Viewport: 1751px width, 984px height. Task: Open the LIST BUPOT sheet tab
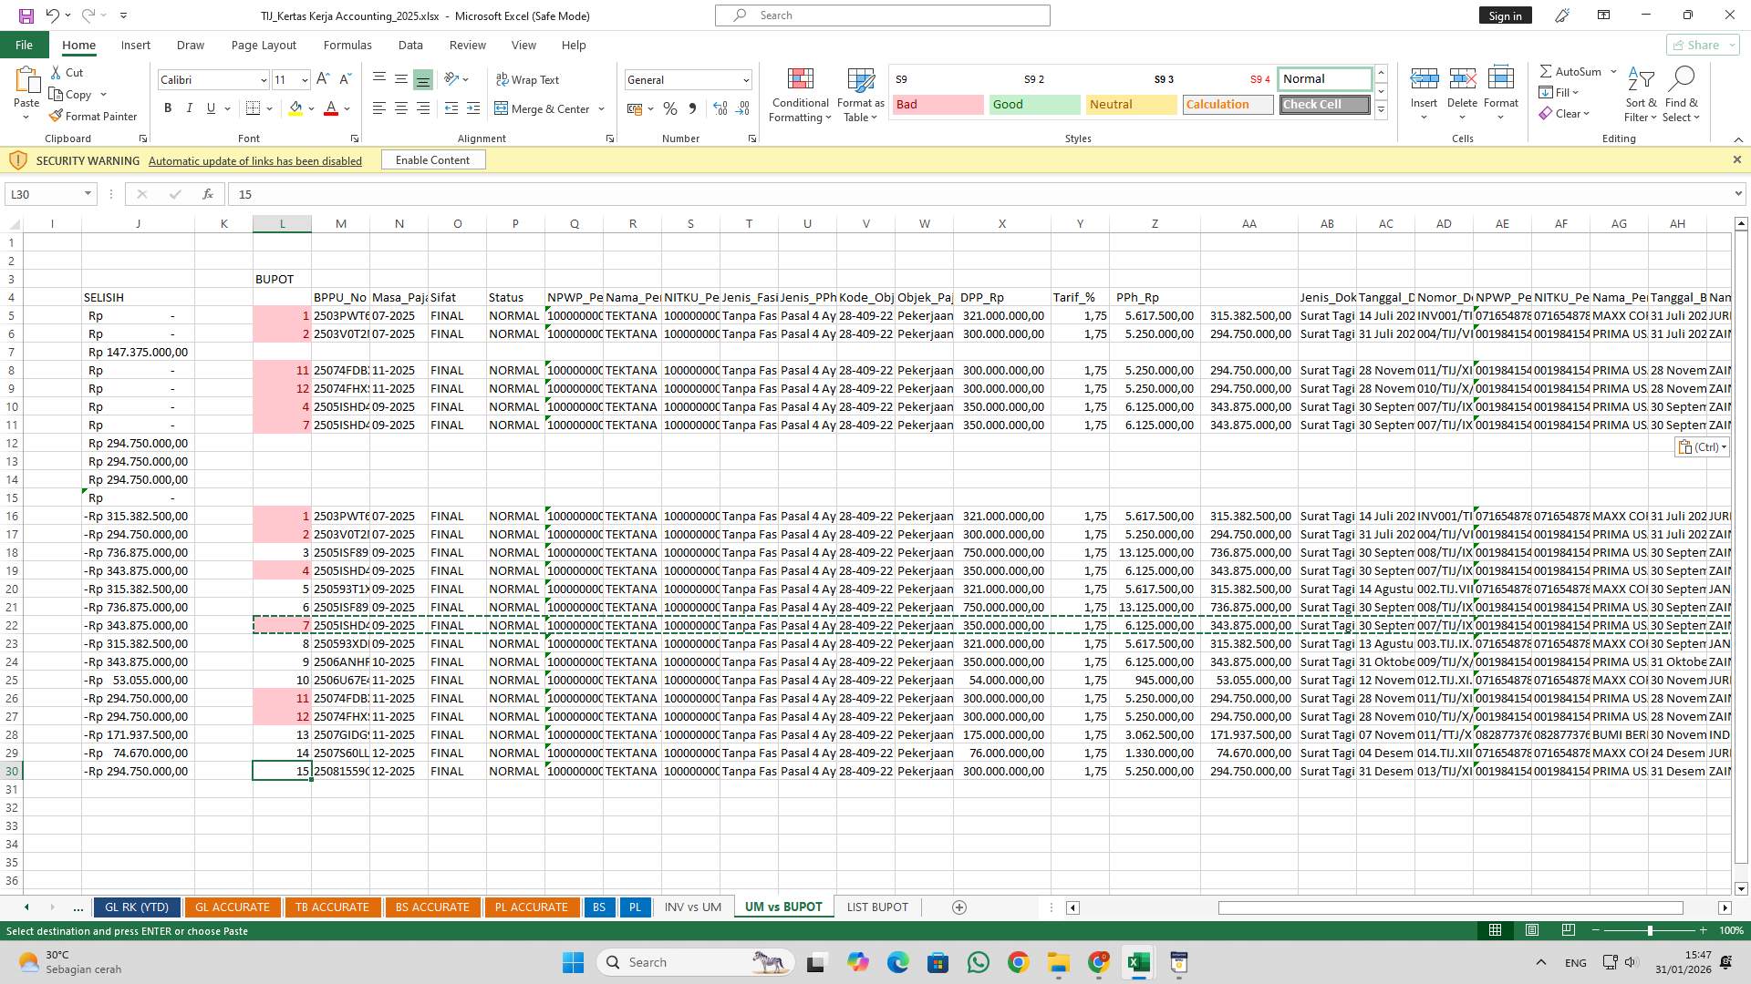click(x=876, y=907)
